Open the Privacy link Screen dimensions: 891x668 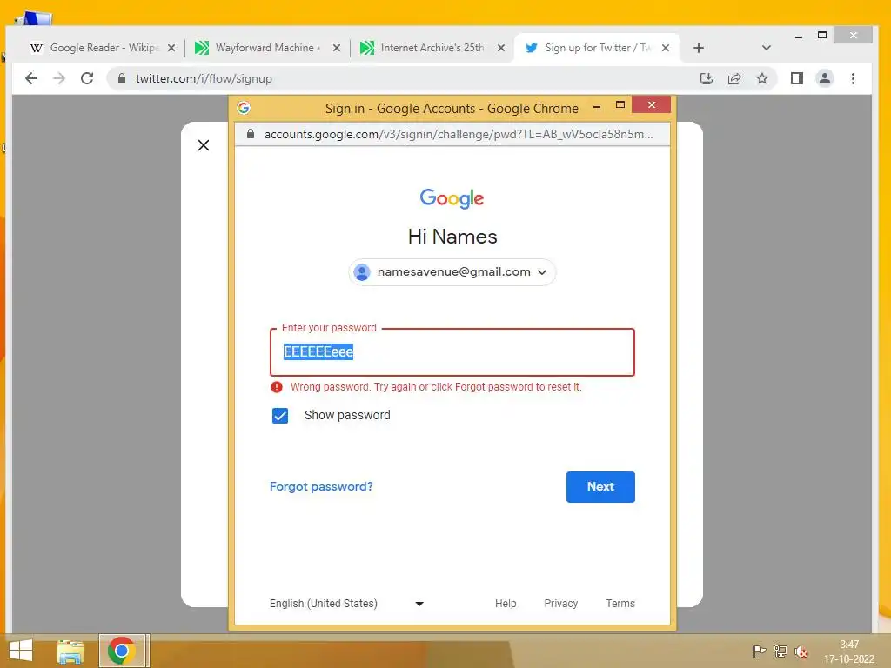point(561,604)
